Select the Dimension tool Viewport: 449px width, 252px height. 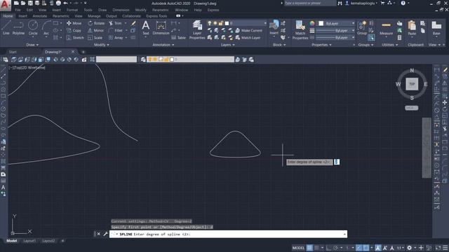point(161,28)
